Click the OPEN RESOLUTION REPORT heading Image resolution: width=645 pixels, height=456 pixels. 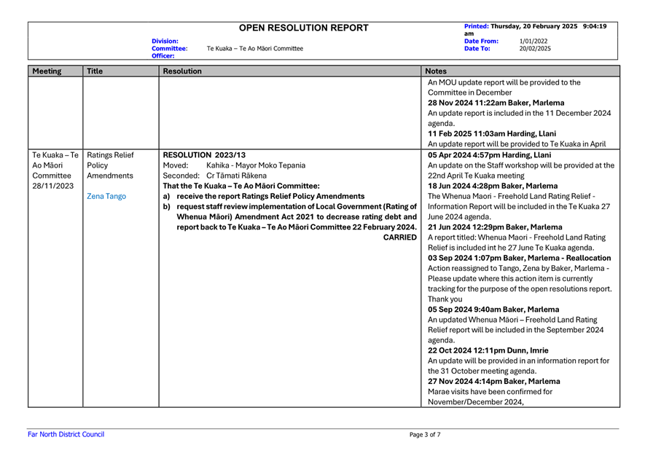304,28
